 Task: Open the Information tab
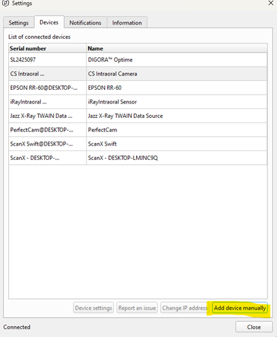click(127, 22)
